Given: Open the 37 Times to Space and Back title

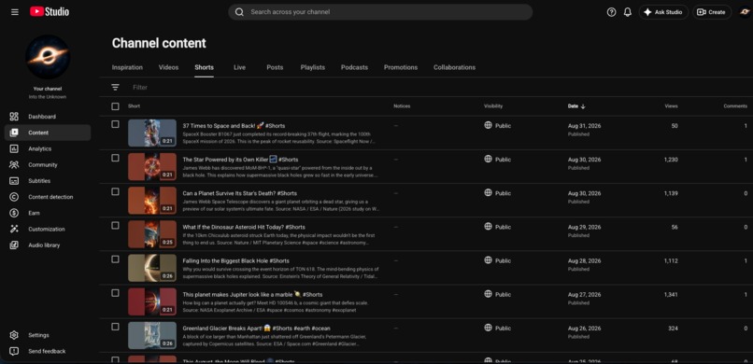Looking at the screenshot, I should click(234, 126).
